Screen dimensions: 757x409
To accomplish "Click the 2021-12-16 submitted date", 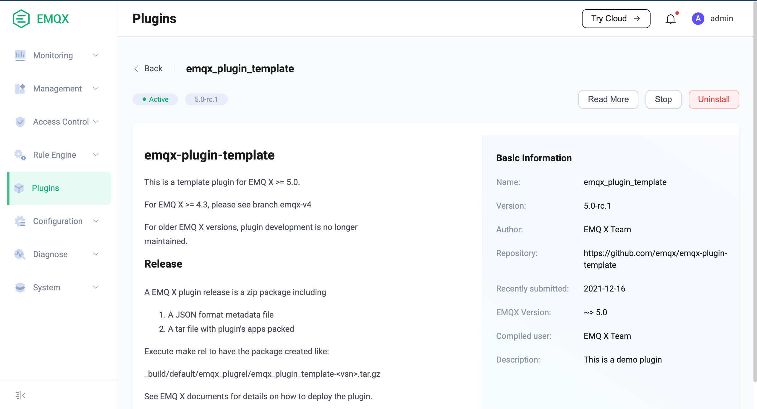I will coord(604,289).
